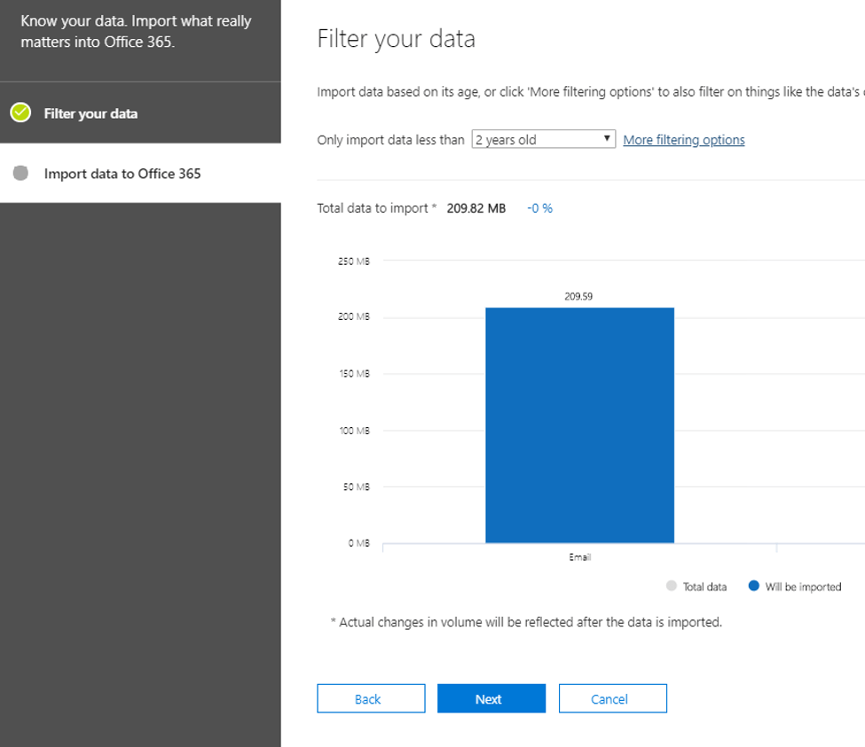Click the 209.82 MB total data value
Viewport: 865px width, 747px height.
click(476, 208)
